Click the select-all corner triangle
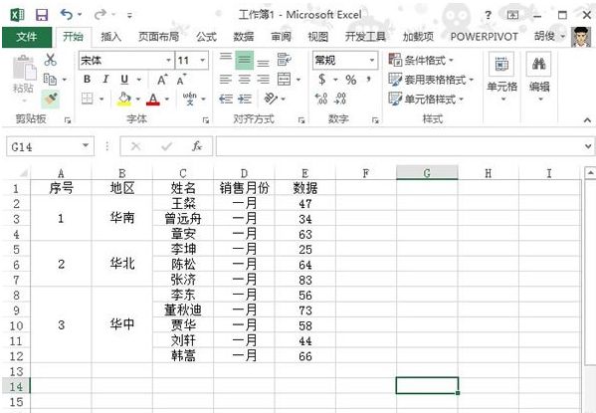The height and width of the screenshot is (413, 596). pos(23,173)
